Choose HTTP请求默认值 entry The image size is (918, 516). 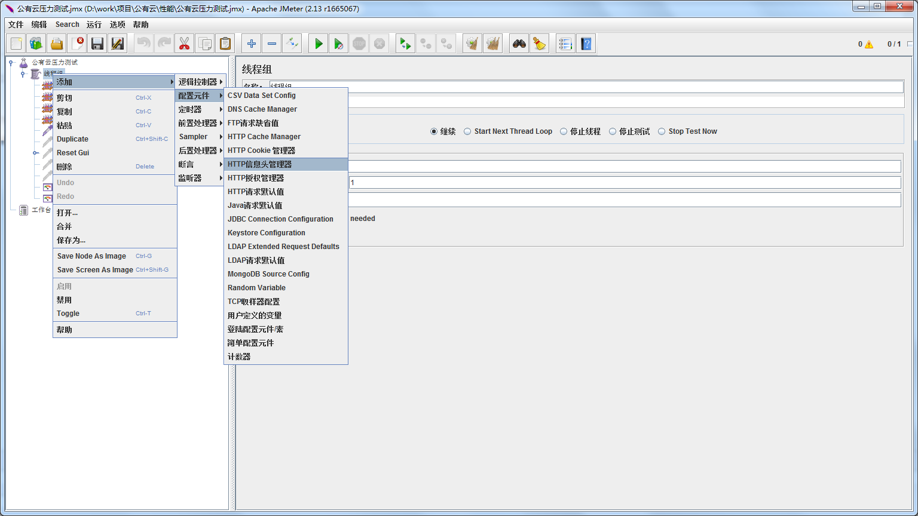pos(286,192)
